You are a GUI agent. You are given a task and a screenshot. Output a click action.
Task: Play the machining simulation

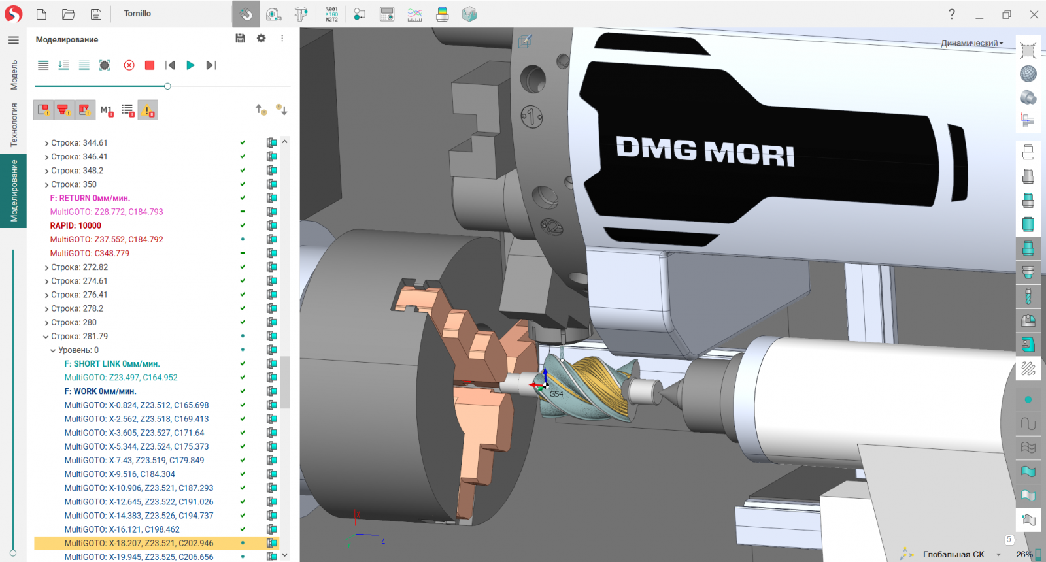(x=190, y=65)
